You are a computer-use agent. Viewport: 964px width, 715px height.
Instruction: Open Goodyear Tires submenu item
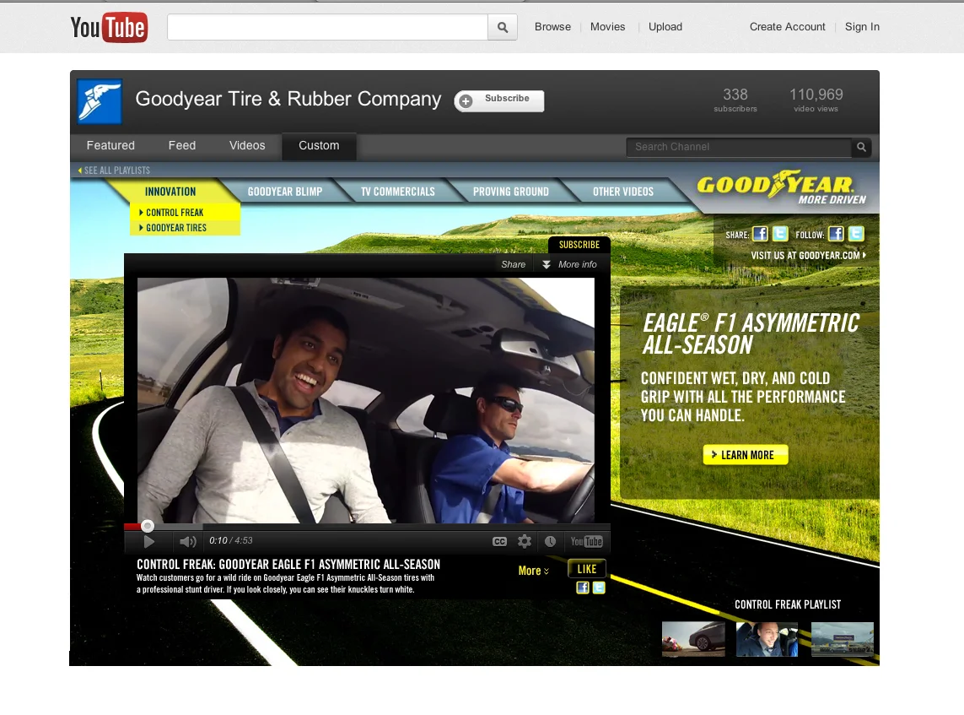[x=185, y=228]
